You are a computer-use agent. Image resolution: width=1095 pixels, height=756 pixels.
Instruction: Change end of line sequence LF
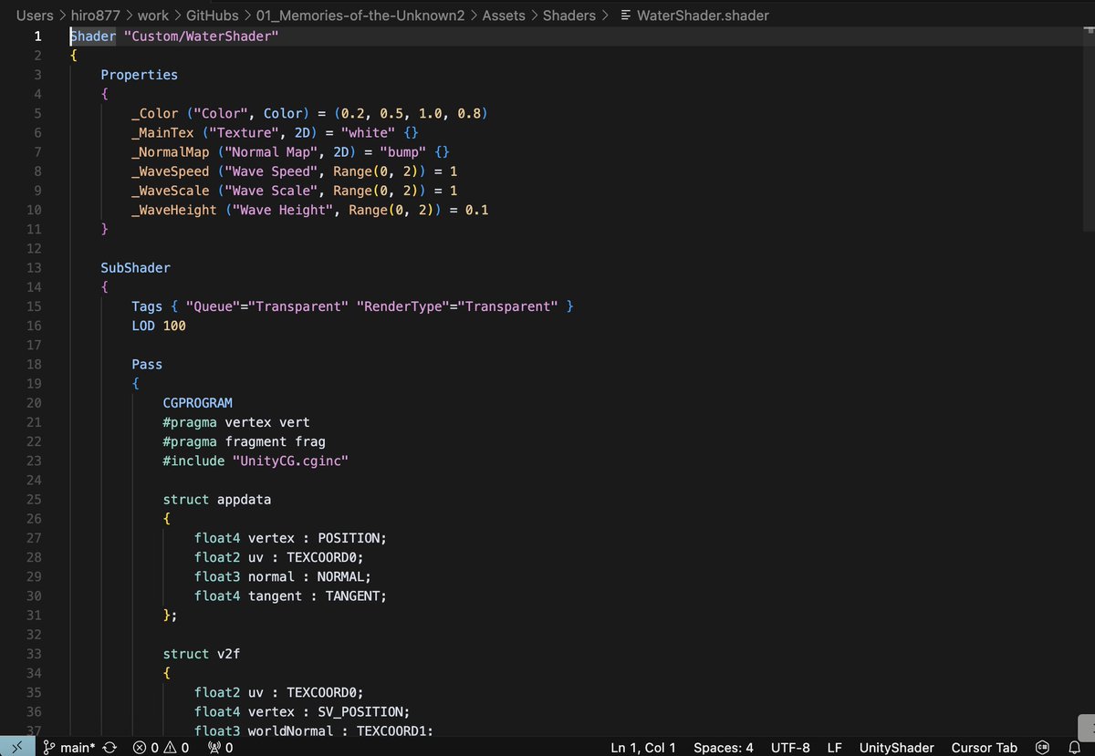834,747
